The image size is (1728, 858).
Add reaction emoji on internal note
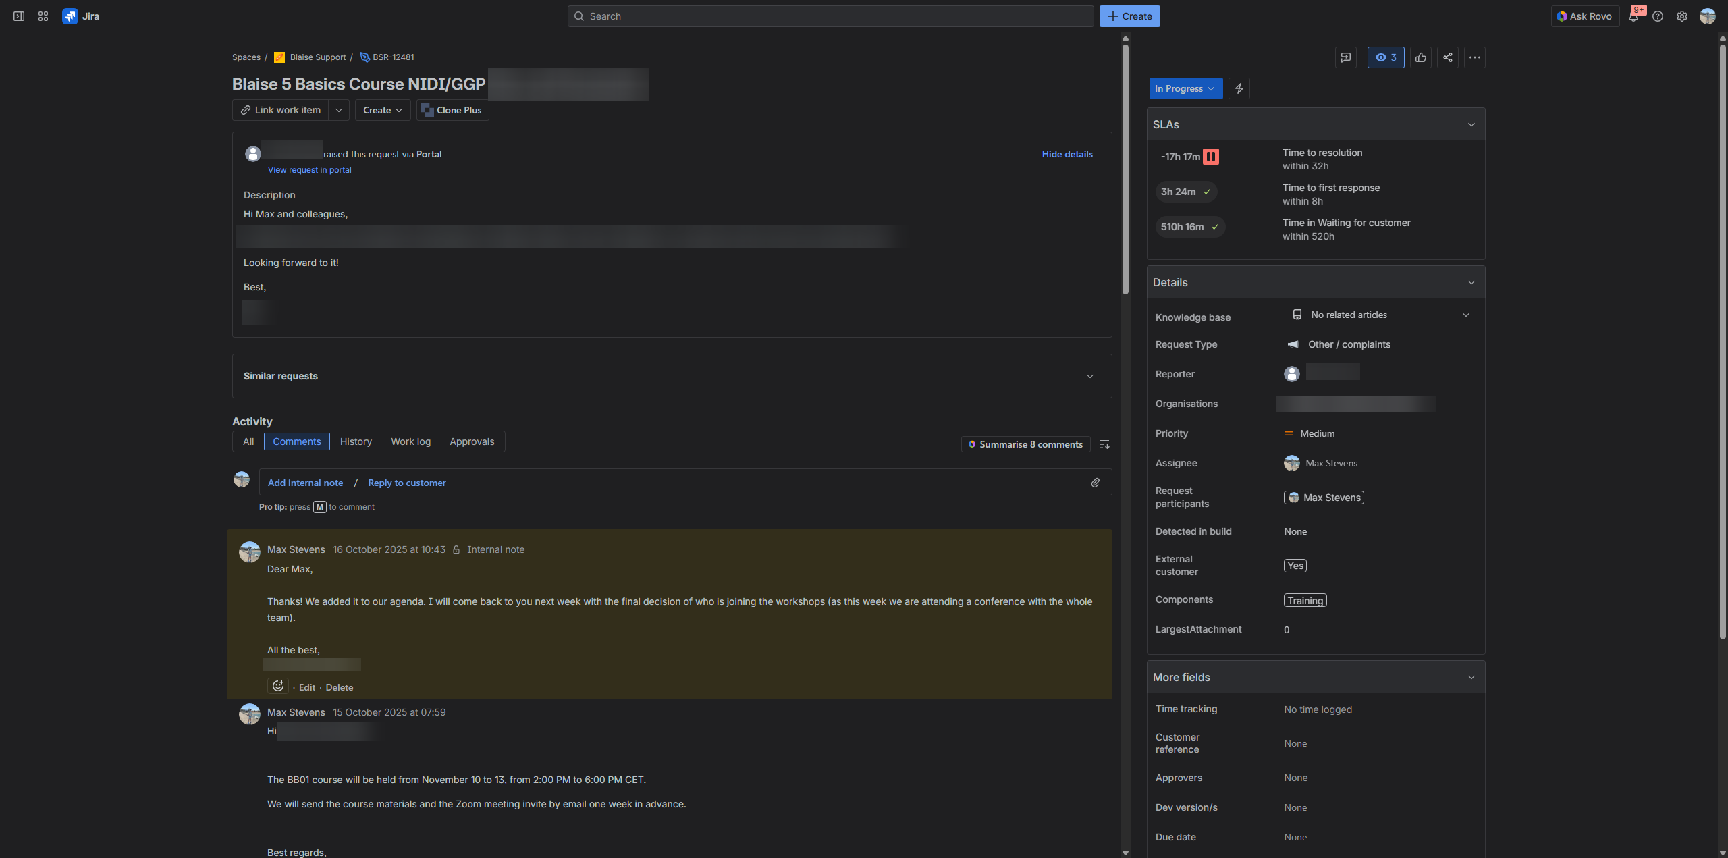point(277,687)
